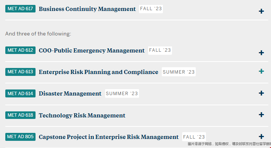Expand Disaster Management plus icon
The width and height of the screenshot is (271, 148).
coord(261,93)
